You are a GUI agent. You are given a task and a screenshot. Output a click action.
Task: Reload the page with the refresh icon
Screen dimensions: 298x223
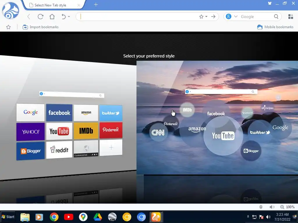pos(40,17)
